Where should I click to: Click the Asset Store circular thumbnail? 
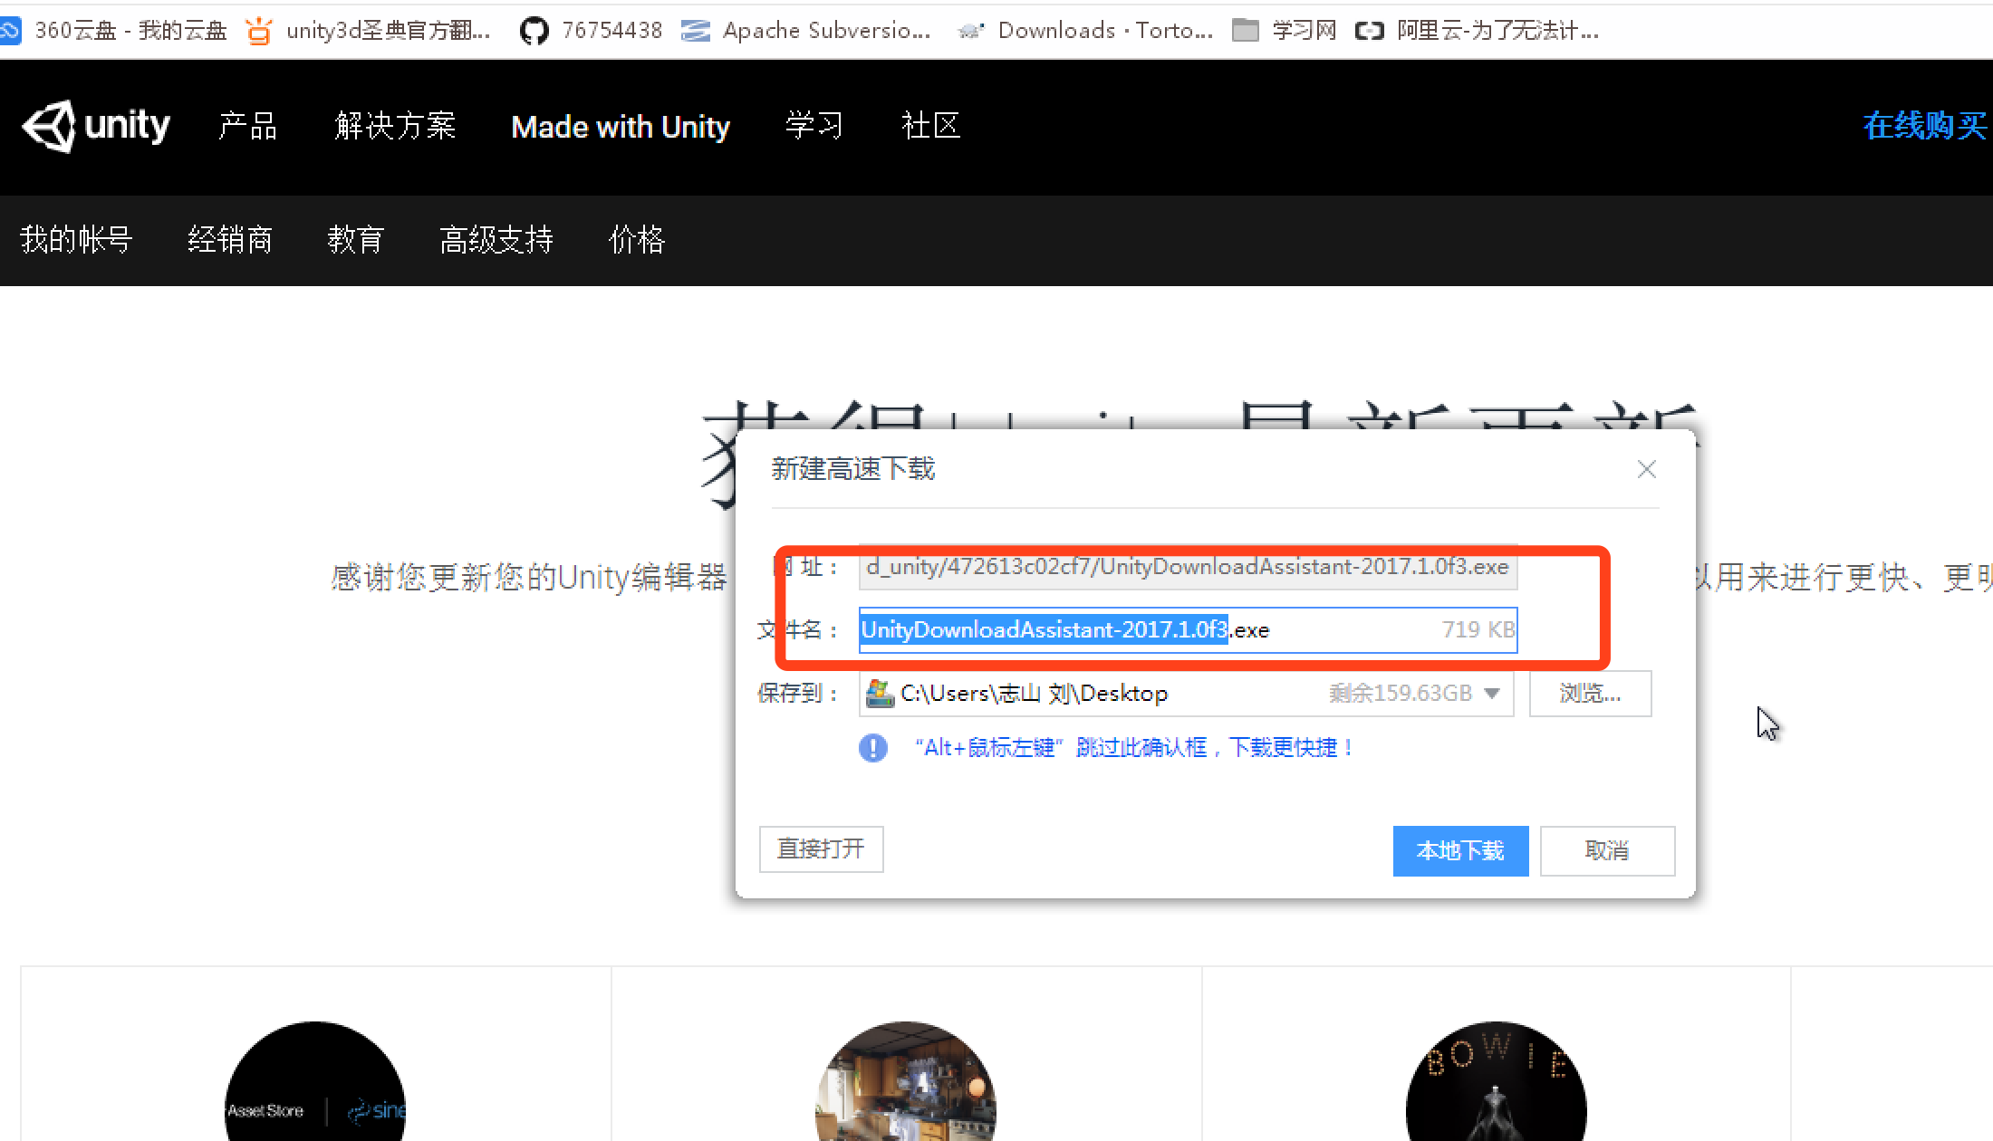pos(314,1082)
